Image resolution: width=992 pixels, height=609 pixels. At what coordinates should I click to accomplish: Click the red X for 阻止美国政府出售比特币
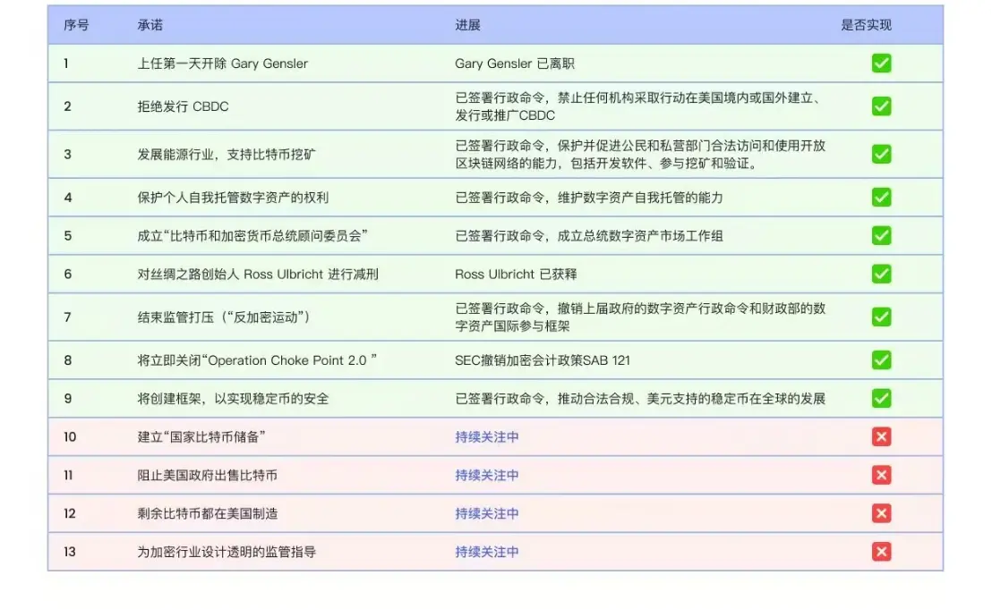pos(881,475)
